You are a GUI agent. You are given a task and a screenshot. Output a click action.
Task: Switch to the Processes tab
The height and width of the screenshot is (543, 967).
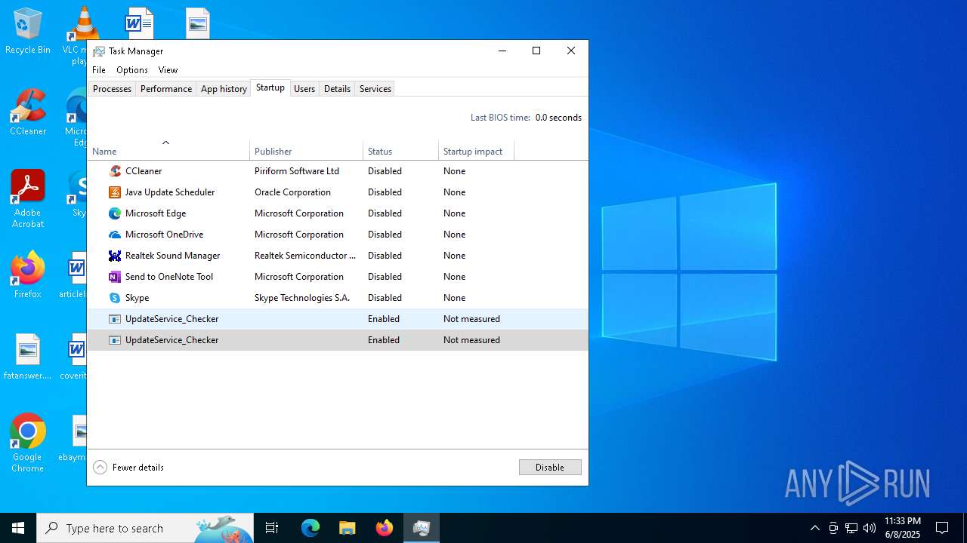113,89
